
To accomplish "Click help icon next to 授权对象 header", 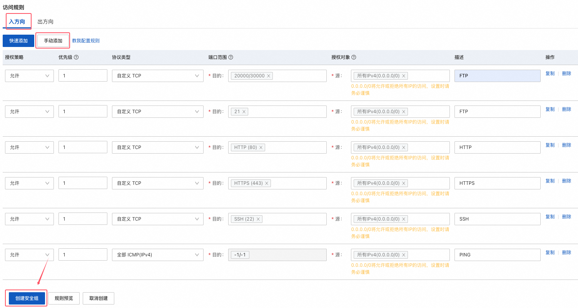I will (354, 57).
